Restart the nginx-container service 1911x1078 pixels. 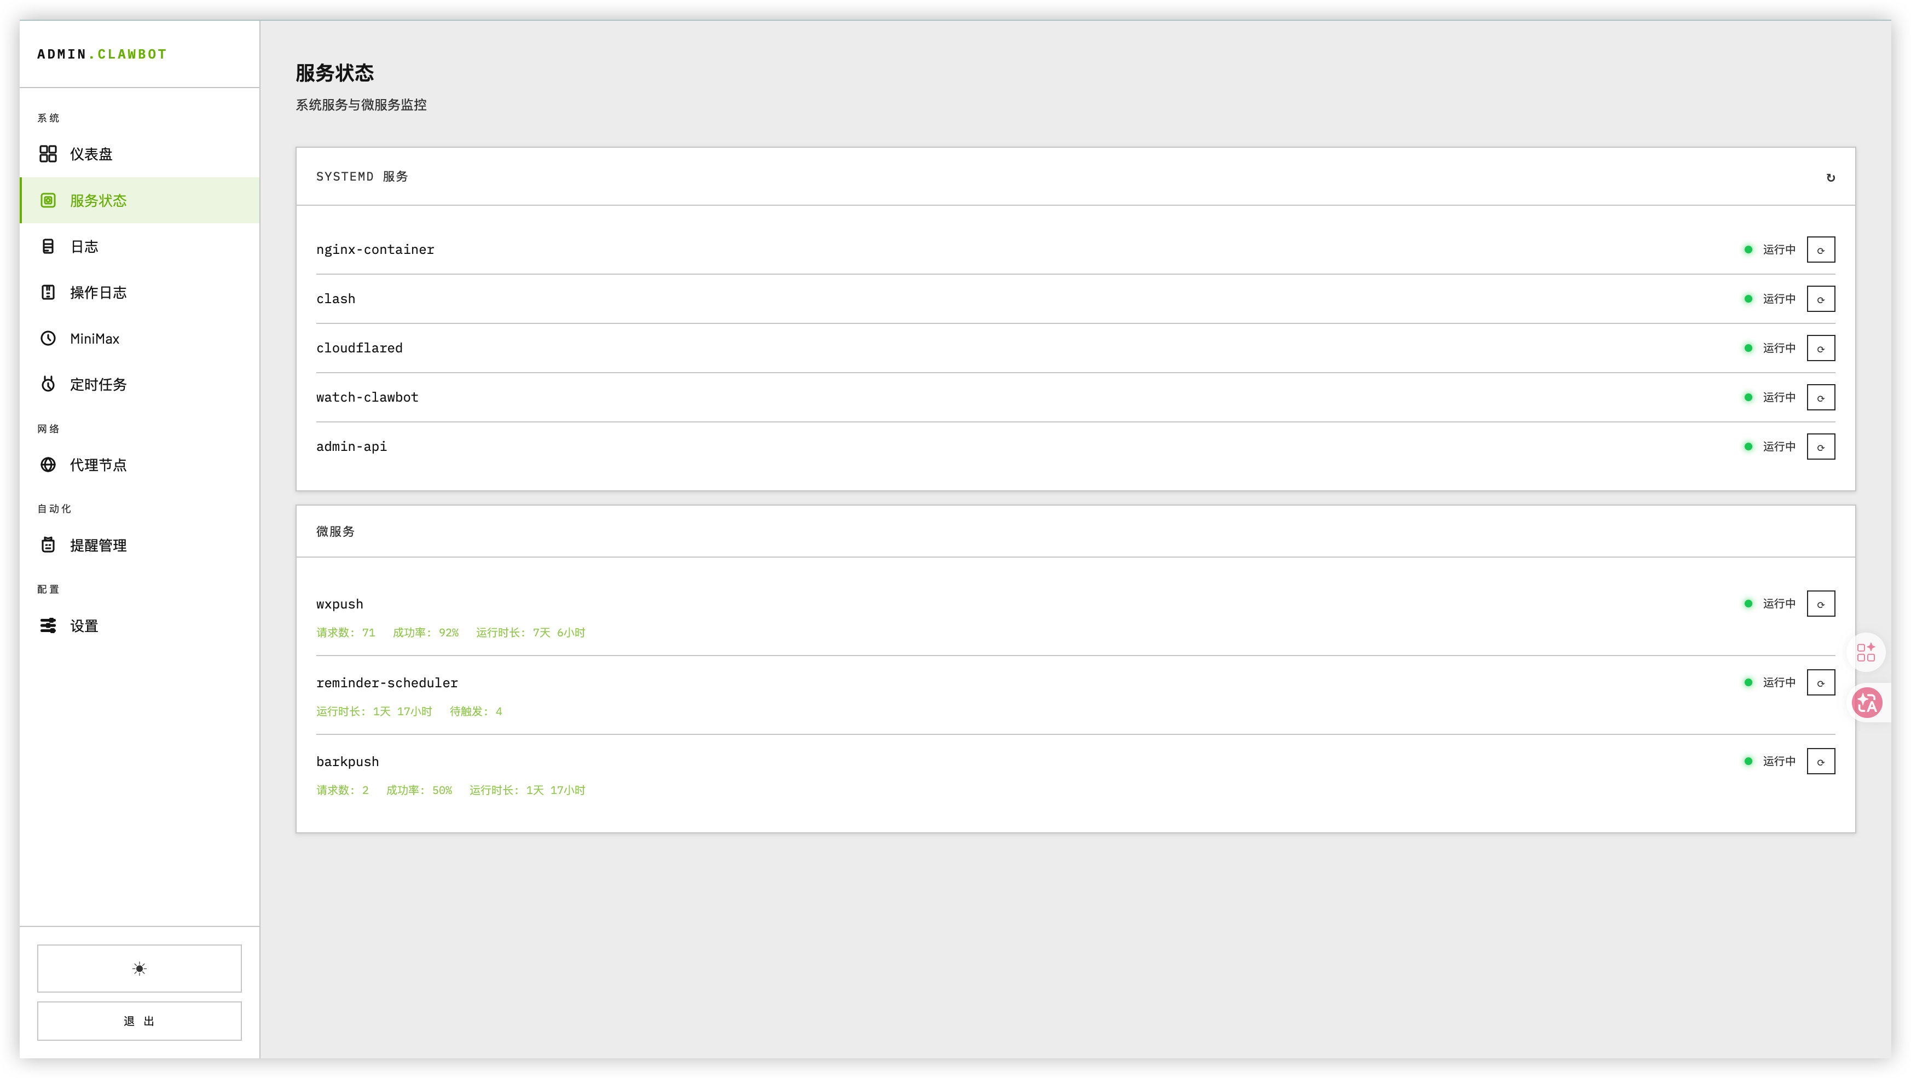tap(1821, 250)
